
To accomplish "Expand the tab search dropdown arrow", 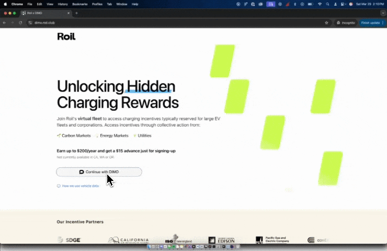I will [x=383, y=13].
